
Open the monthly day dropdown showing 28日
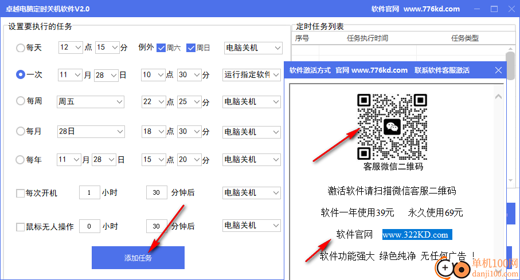pos(91,132)
